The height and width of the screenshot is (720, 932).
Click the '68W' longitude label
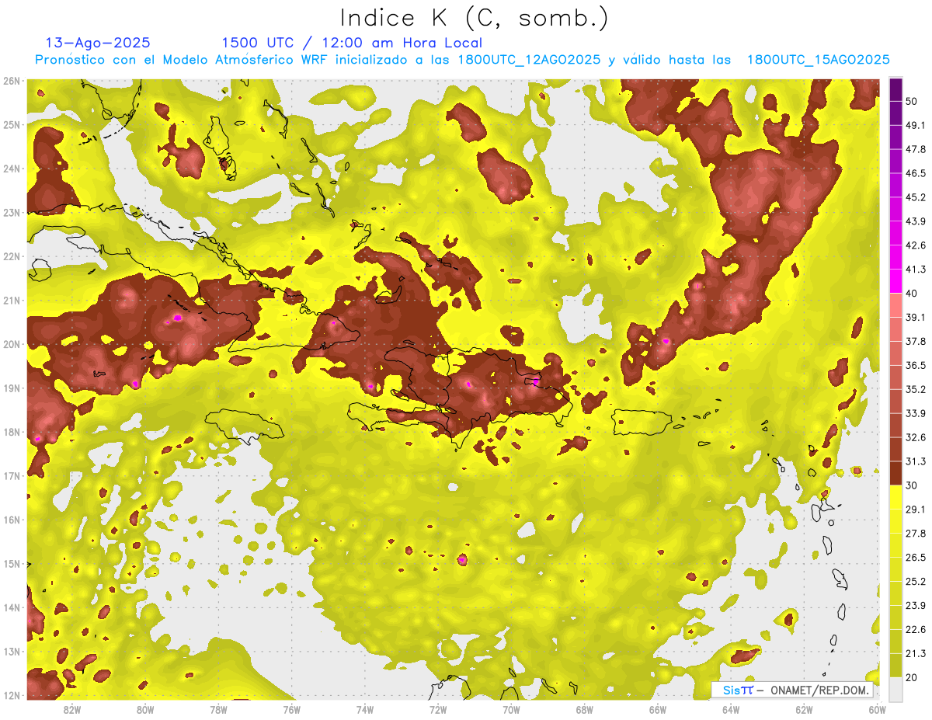tap(585, 710)
